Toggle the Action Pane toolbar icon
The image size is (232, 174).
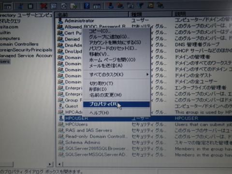pyautogui.click(x=97, y=6)
